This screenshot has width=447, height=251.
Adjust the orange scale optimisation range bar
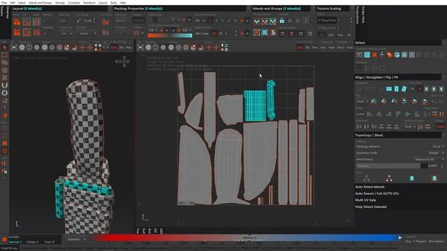pos(158,36)
